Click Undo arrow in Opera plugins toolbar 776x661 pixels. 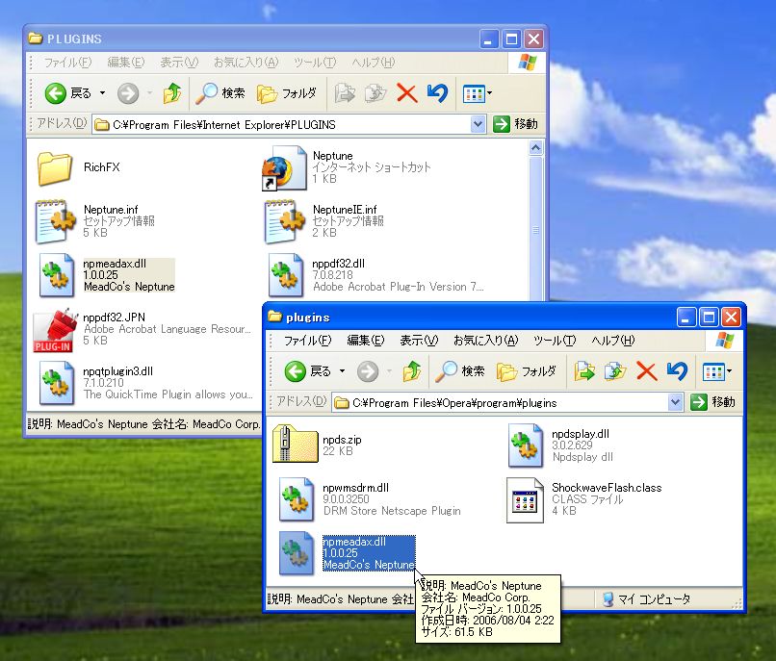(677, 371)
